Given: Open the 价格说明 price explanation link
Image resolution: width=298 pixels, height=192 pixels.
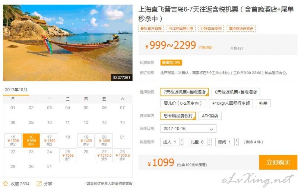Looking at the screenshot, I should [x=205, y=48].
